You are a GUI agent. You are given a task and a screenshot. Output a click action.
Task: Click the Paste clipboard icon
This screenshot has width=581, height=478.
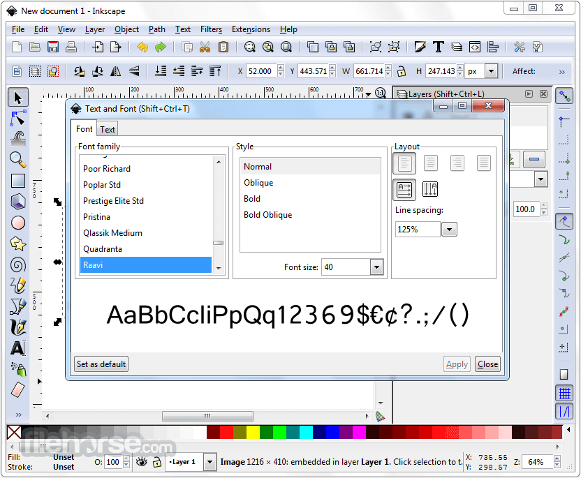pyautogui.click(x=223, y=47)
